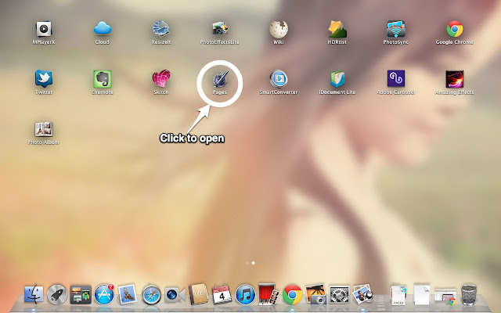
Task: Open the Wiki app
Action: tap(279, 30)
